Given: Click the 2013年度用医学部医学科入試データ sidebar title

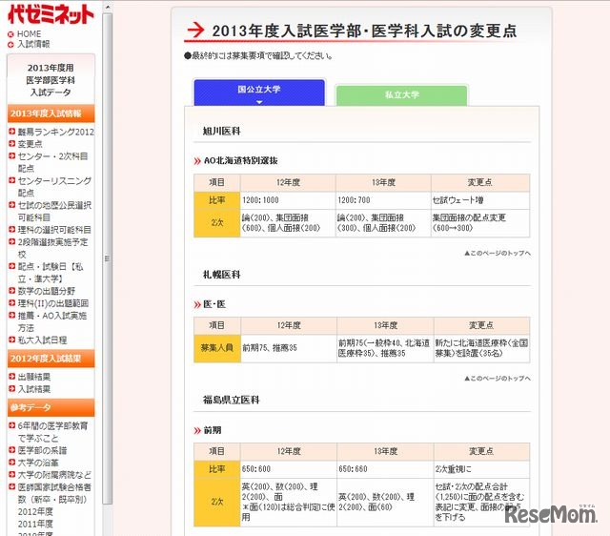Looking at the screenshot, I should [51, 80].
